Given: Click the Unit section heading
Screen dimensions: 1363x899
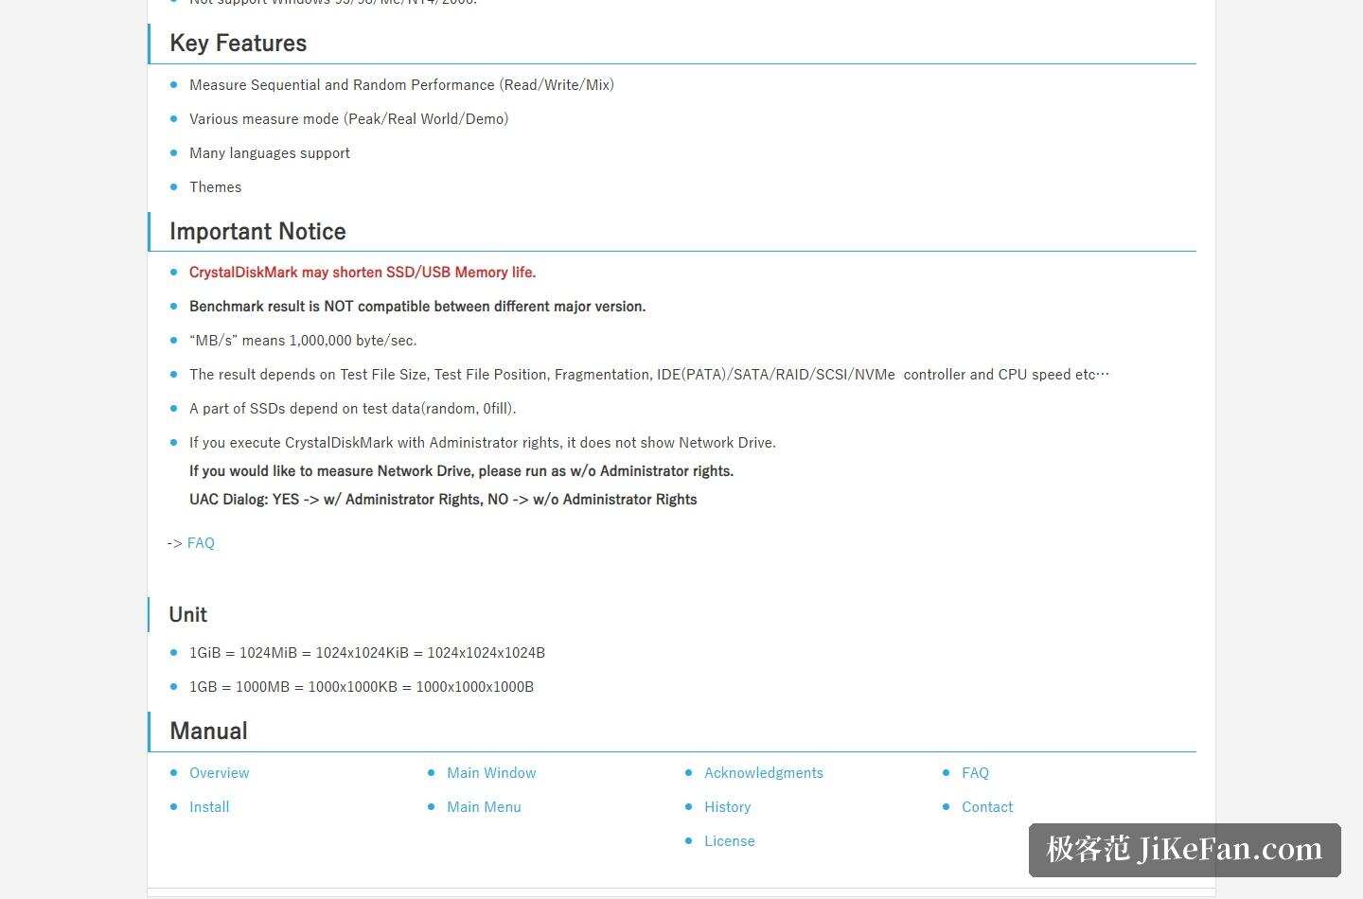Looking at the screenshot, I should (x=187, y=615).
